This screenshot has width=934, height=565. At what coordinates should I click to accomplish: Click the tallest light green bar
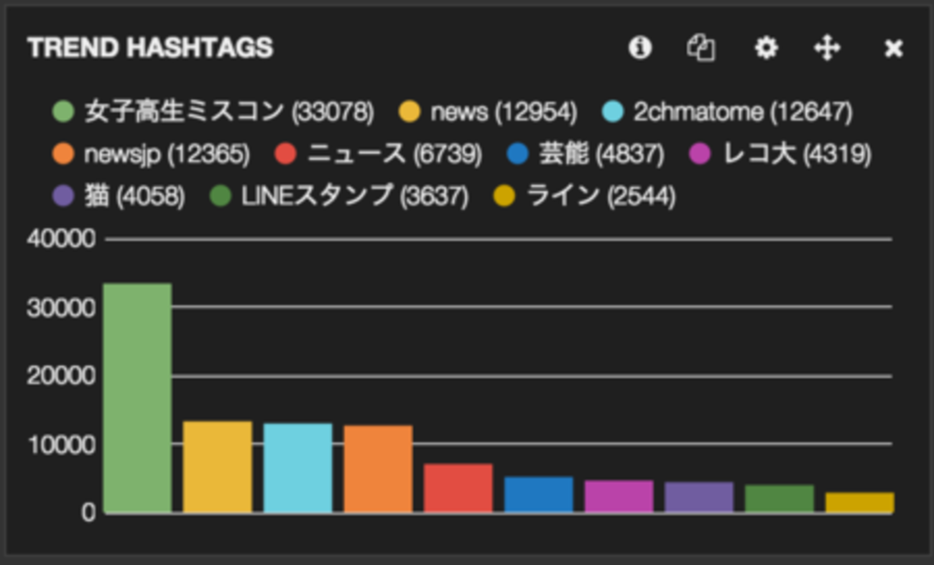coord(137,398)
